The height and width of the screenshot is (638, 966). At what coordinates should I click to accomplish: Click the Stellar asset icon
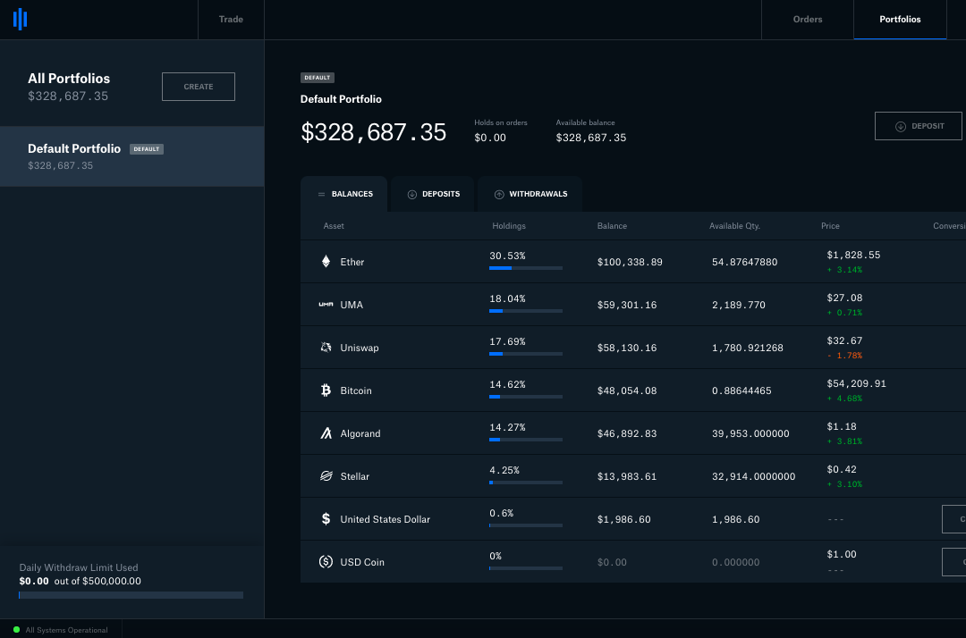tap(326, 476)
